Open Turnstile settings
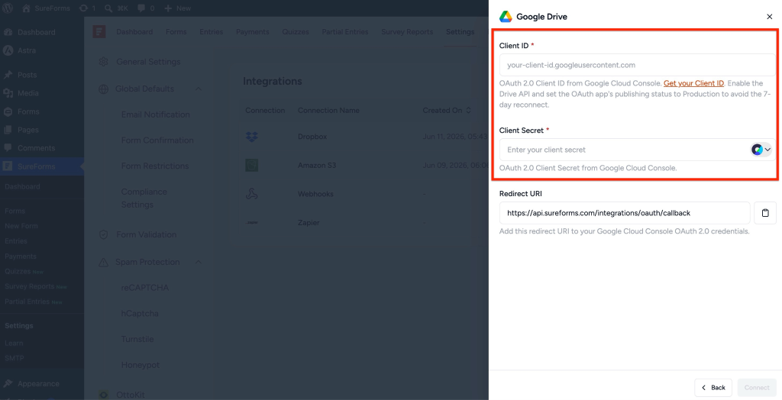 [x=137, y=339]
